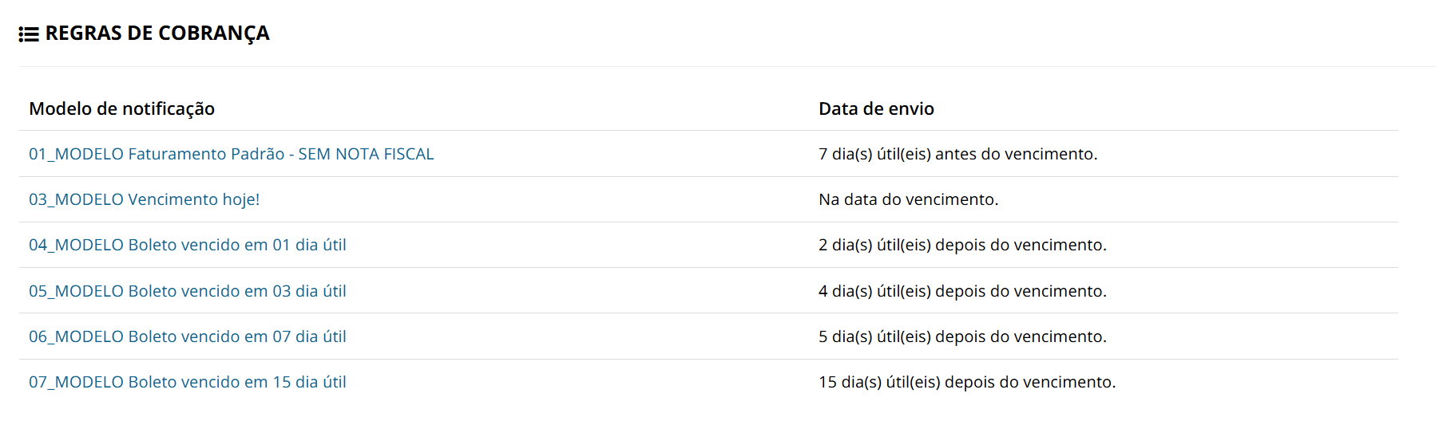Open 04_MODELO Boleto vencido em 01 dia útil

[x=187, y=245]
